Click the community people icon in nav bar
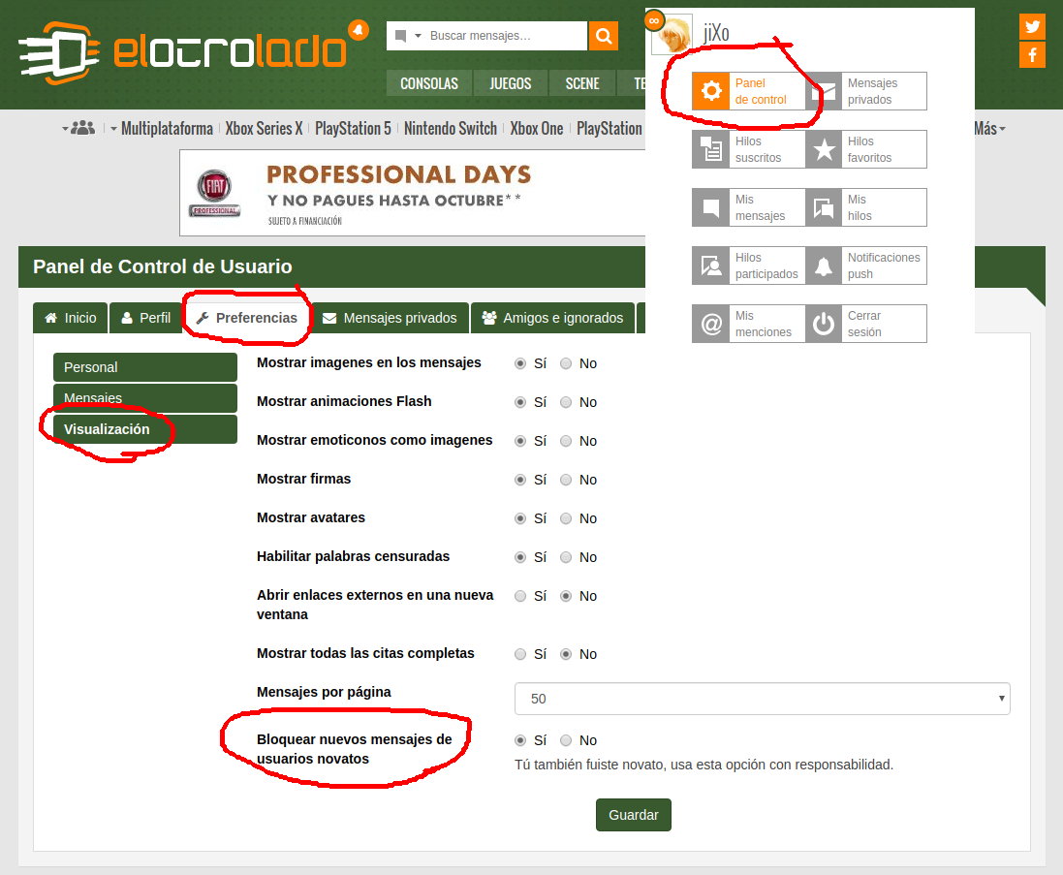This screenshot has height=875, width=1063. (x=82, y=127)
